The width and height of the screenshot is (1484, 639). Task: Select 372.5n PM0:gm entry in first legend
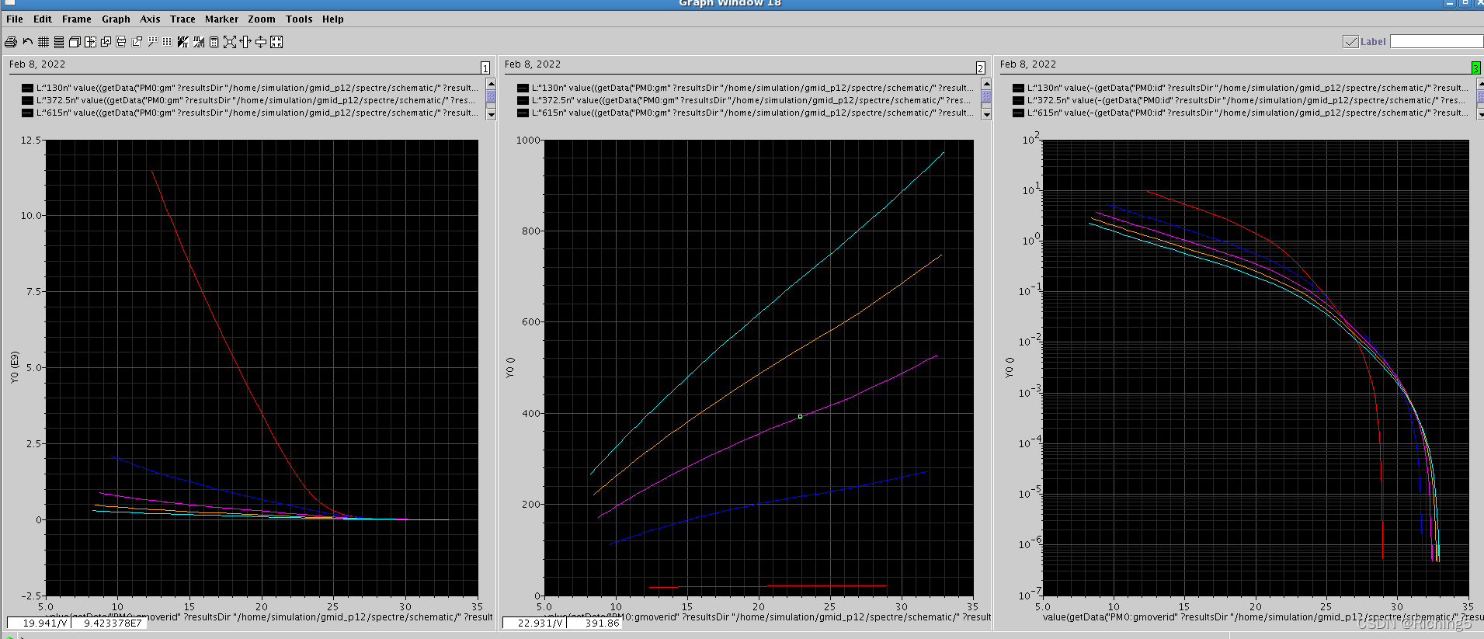257,101
